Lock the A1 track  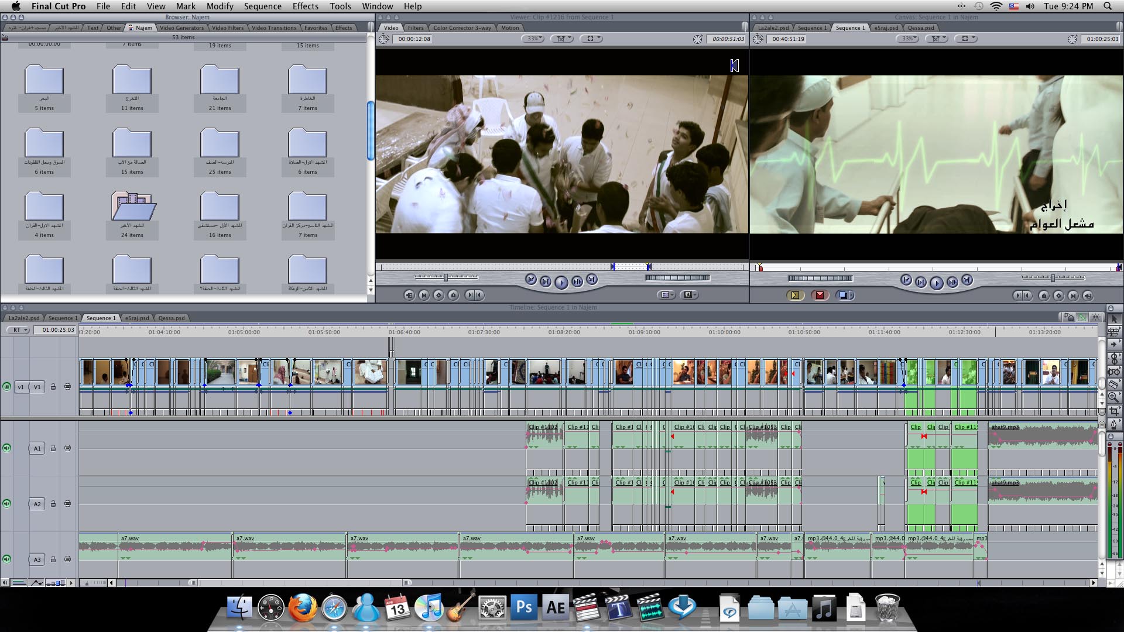(53, 448)
